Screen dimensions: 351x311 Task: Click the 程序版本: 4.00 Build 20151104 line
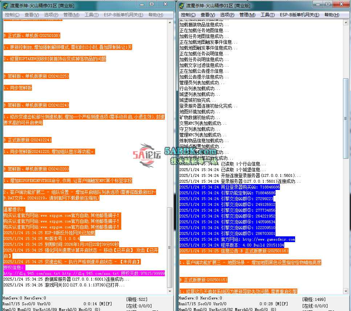[232, 245]
